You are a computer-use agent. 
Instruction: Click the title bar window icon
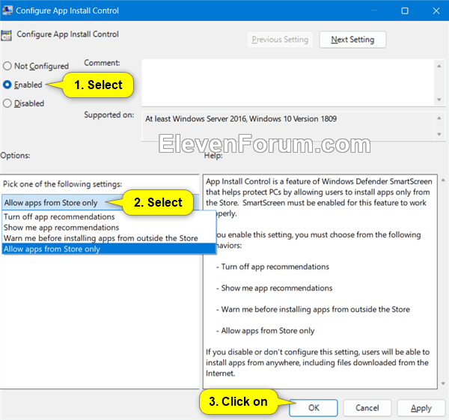(x=7, y=10)
